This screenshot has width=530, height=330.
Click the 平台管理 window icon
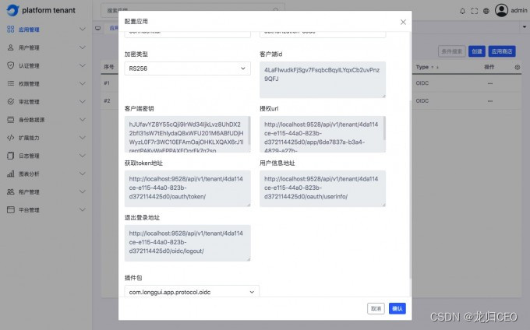[10, 209]
